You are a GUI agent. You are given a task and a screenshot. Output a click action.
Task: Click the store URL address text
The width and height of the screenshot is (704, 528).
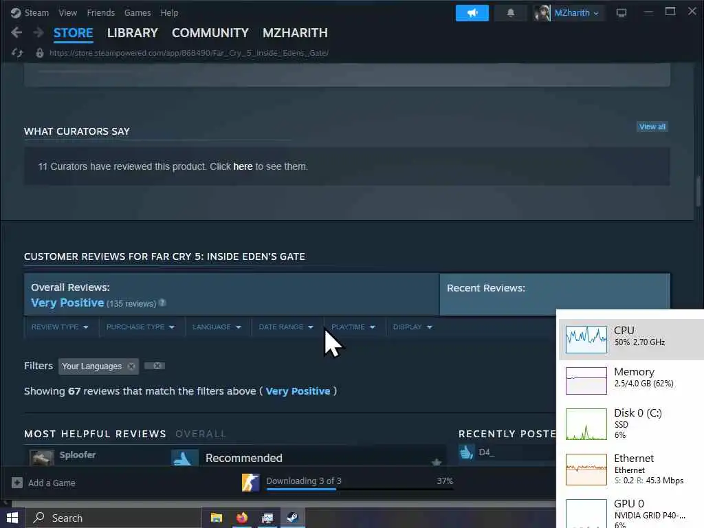[188, 53]
